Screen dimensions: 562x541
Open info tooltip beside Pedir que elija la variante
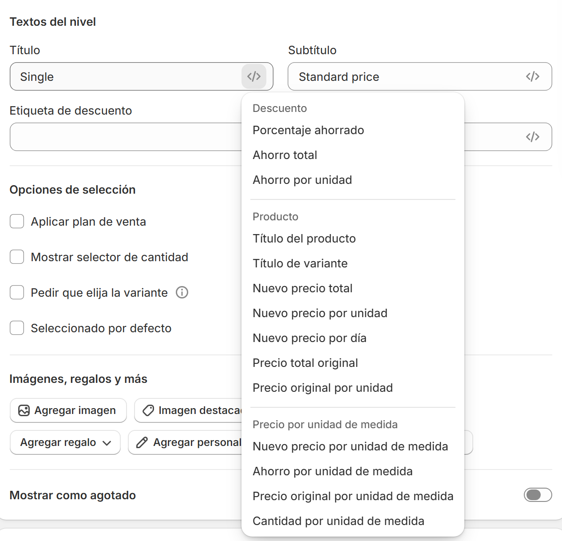click(182, 292)
